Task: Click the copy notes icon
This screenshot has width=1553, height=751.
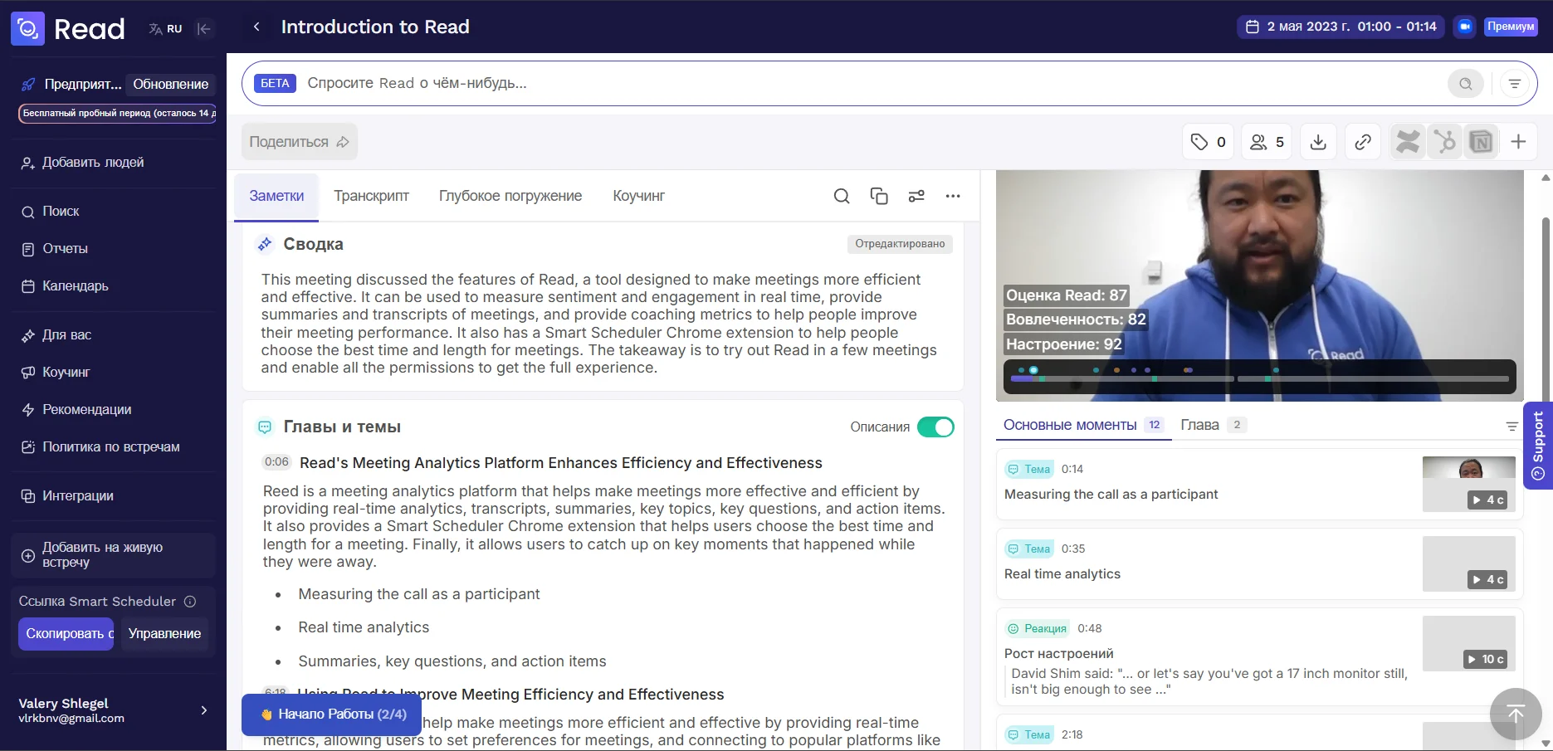Action: [x=878, y=196]
